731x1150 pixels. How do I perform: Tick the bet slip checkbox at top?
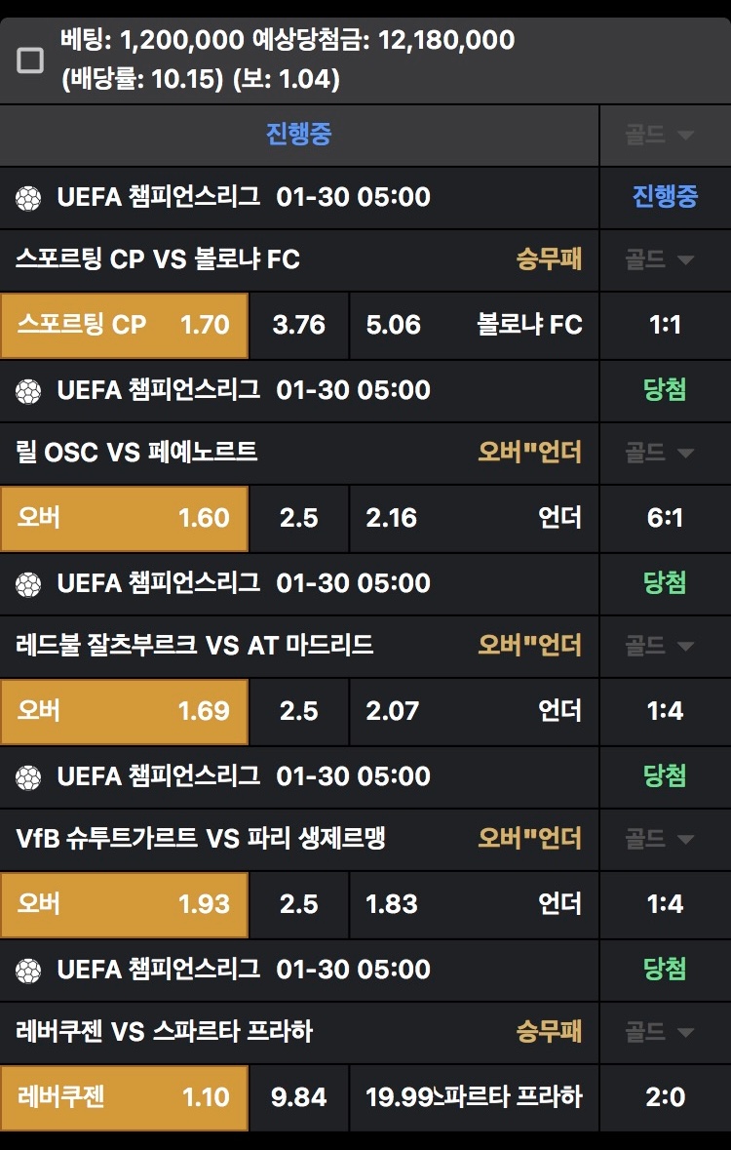coord(31,60)
